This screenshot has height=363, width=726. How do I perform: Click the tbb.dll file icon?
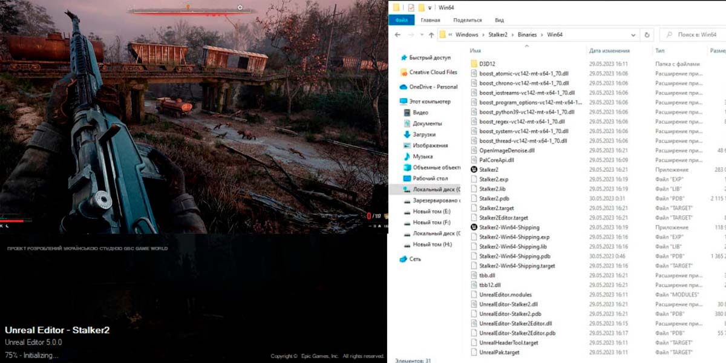[474, 275]
